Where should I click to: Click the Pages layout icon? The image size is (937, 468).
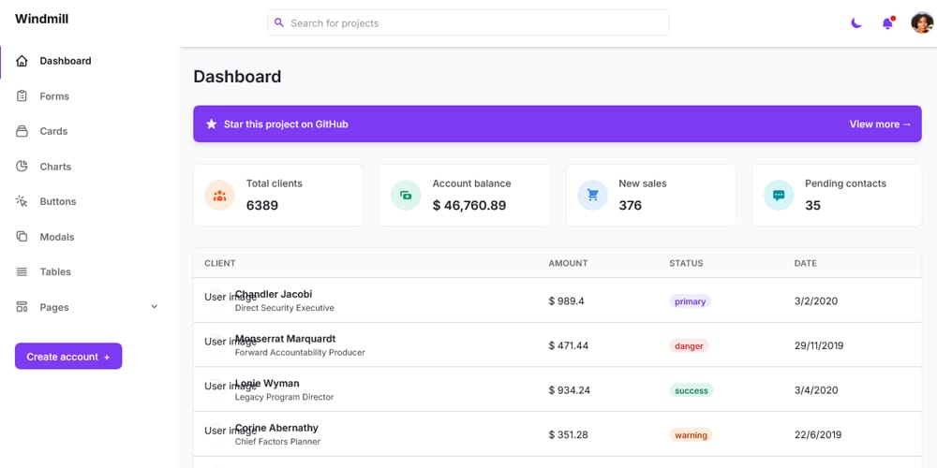[x=22, y=307]
